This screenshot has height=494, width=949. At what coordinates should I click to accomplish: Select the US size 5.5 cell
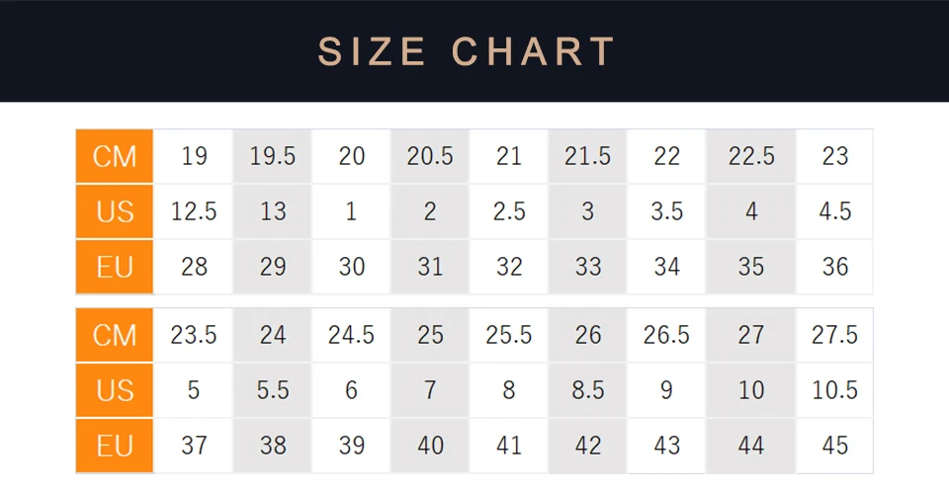pos(273,390)
